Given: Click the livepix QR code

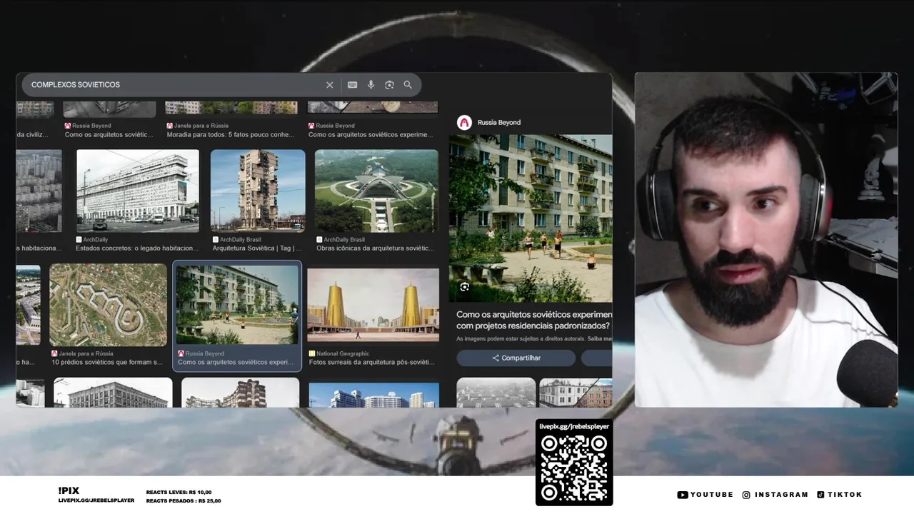Looking at the screenshot, I should [x=574, y=468].
